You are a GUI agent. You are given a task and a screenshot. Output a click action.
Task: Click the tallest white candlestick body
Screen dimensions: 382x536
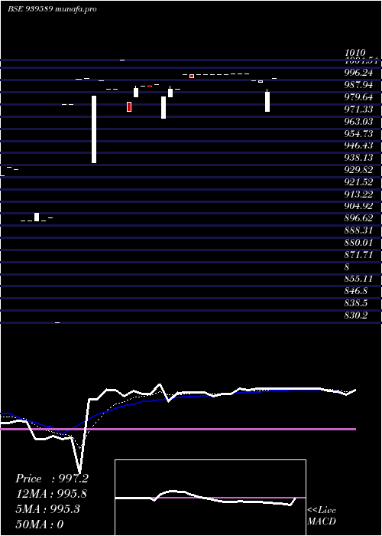[94, 129]
